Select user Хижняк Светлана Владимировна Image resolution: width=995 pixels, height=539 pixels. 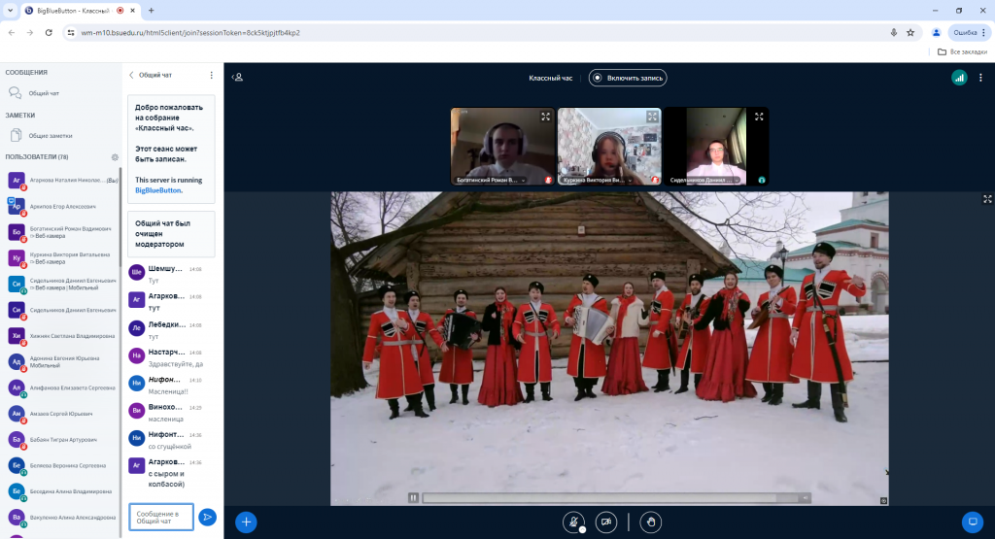tap(61, 335)
